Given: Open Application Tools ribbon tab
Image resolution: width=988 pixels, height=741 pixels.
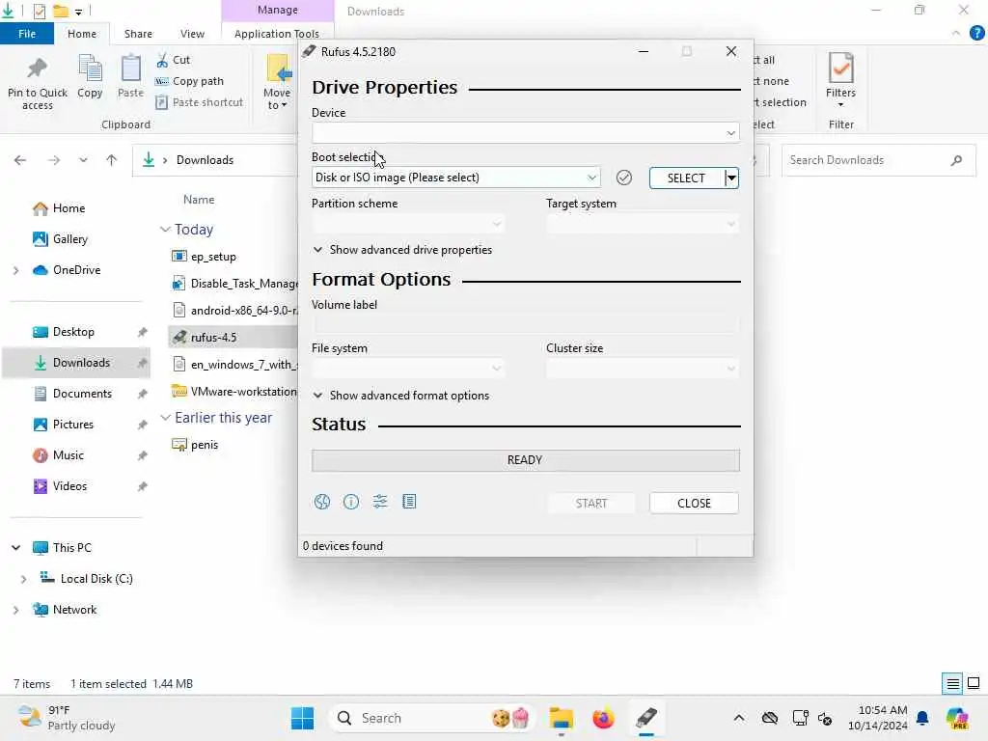Looking at the screenshot, I should 277,34.
